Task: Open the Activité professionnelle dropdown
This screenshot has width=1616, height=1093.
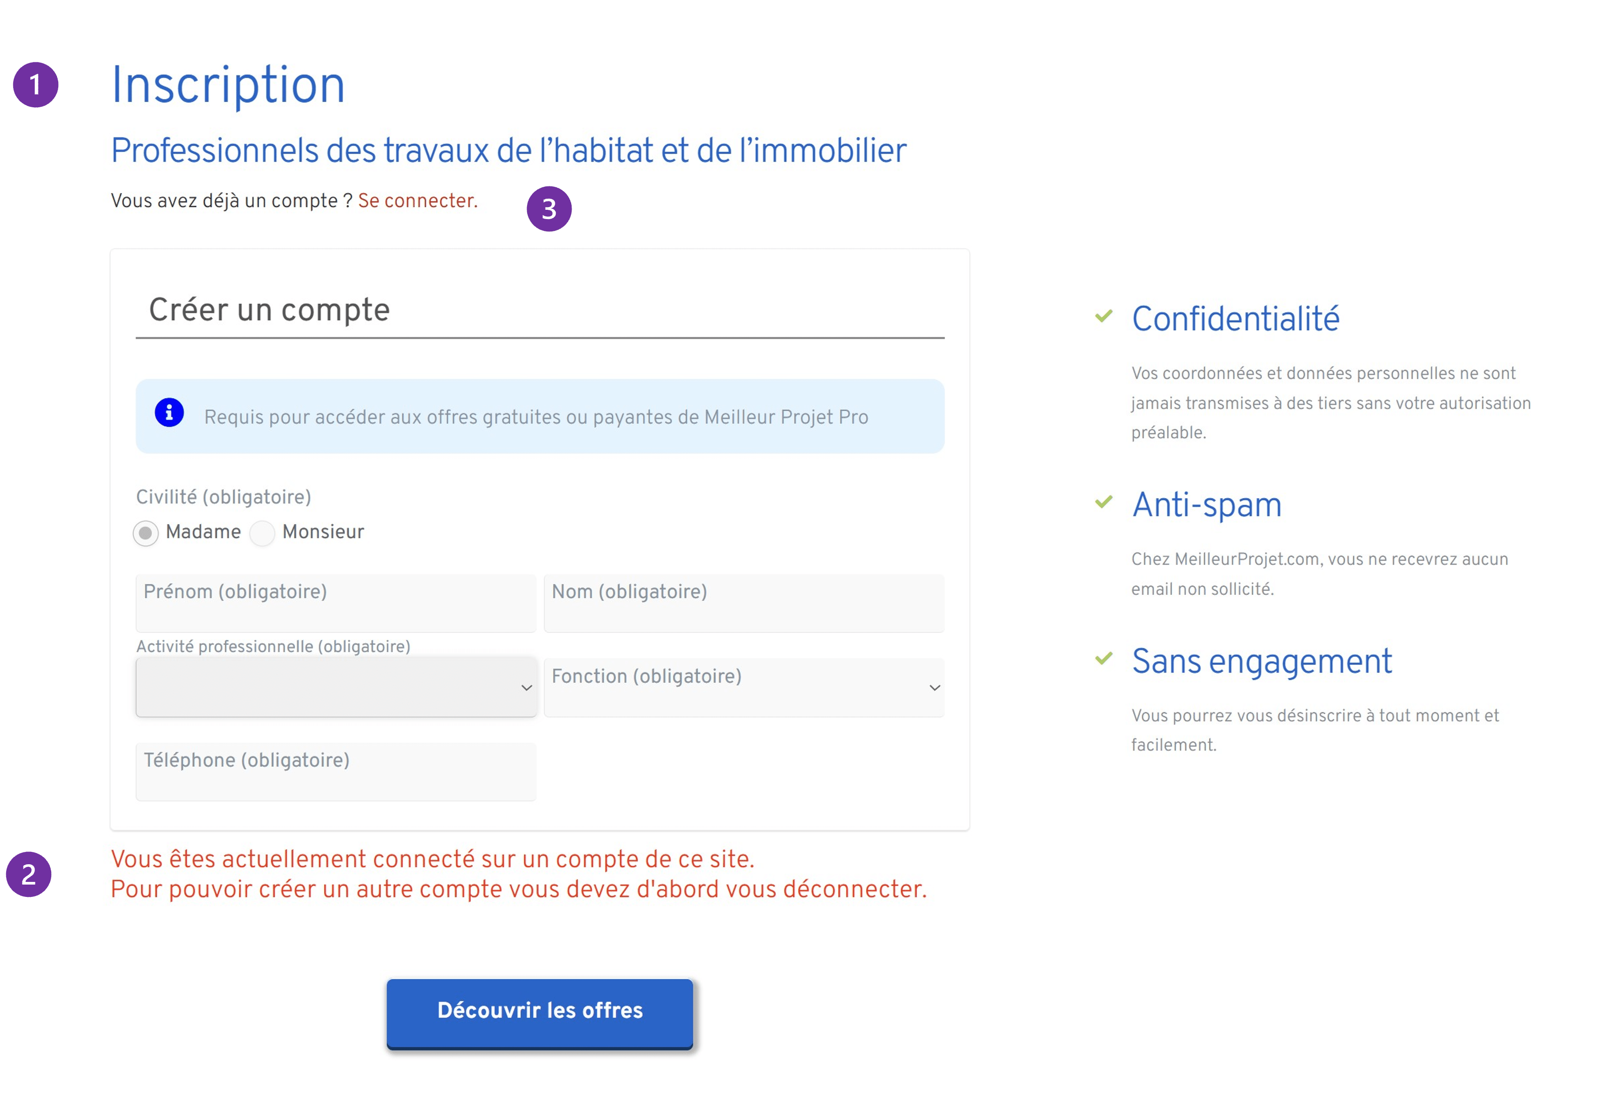Action: pyautogui.click(x=336, y=688)
